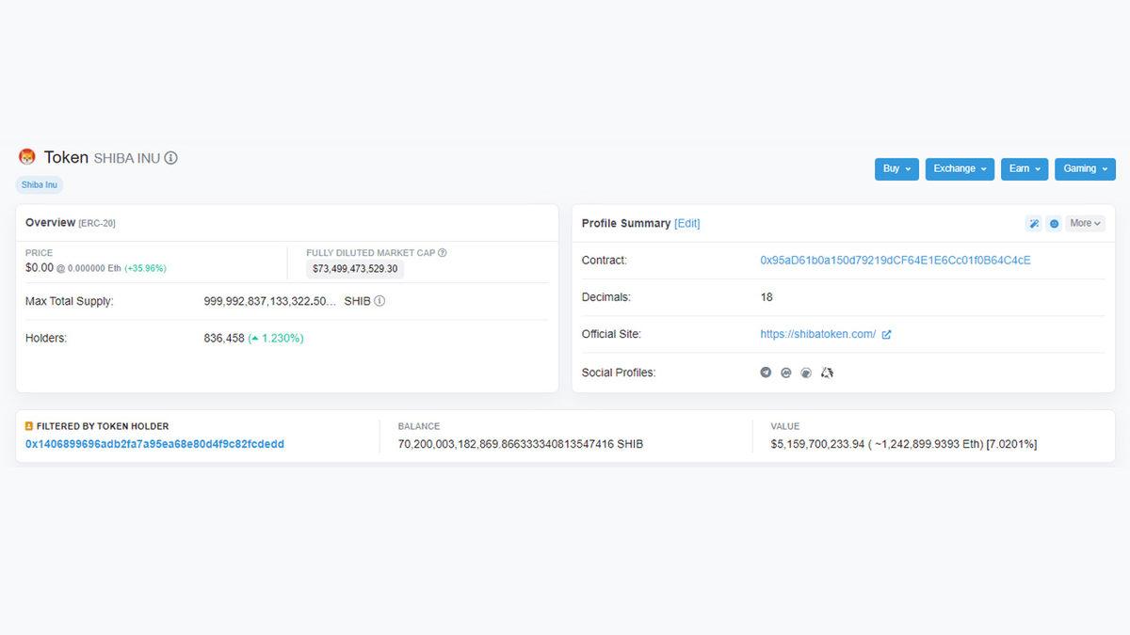Open the Gaming dropdown
This screenshot has height=635, width=1130.
(1085, 169)
